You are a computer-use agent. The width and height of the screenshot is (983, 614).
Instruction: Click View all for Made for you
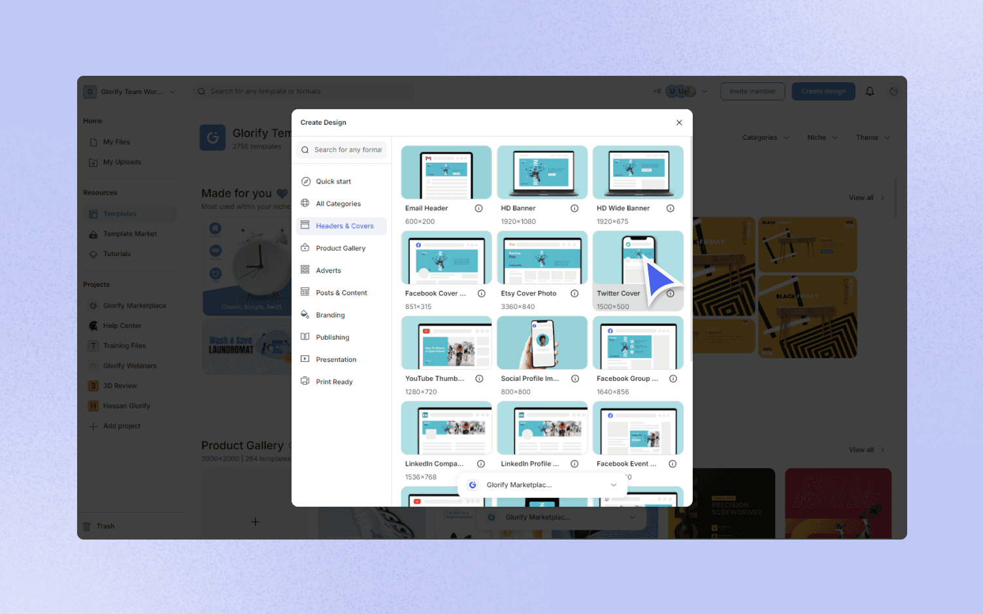point(867,198)
